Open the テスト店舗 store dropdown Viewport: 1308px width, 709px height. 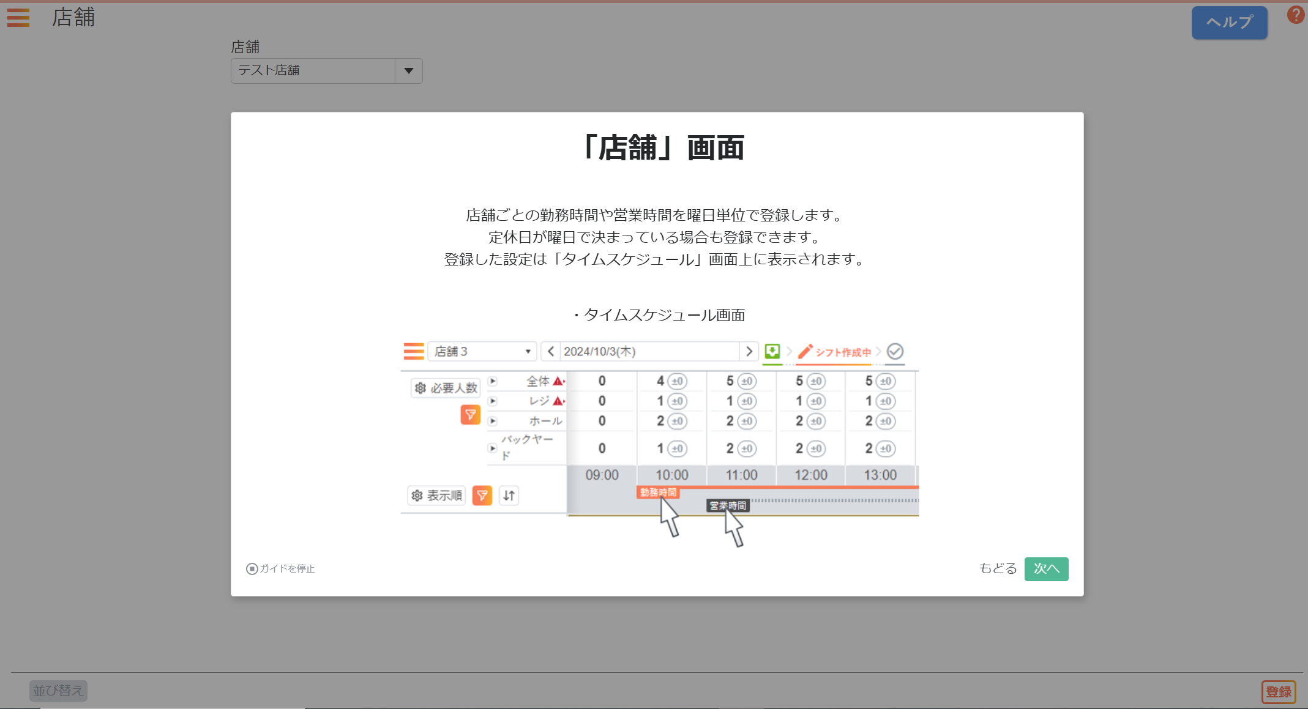point(313,71)
